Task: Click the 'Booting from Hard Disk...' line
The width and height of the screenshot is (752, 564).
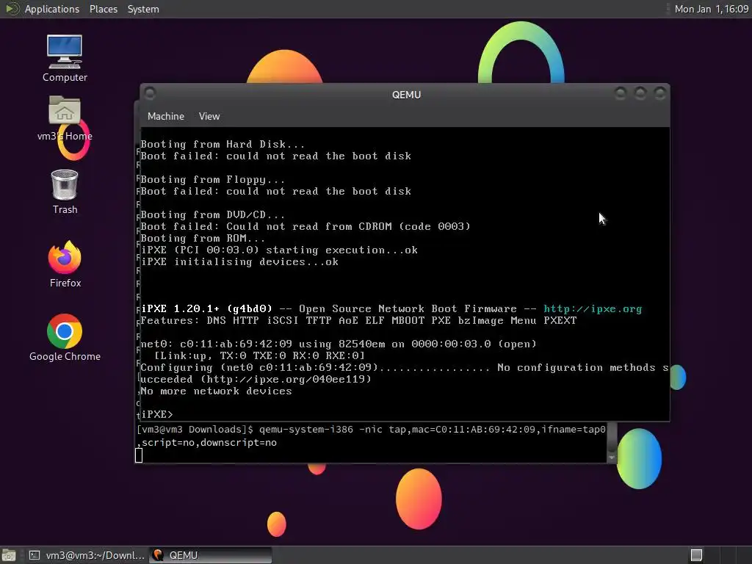Action: 222,145
